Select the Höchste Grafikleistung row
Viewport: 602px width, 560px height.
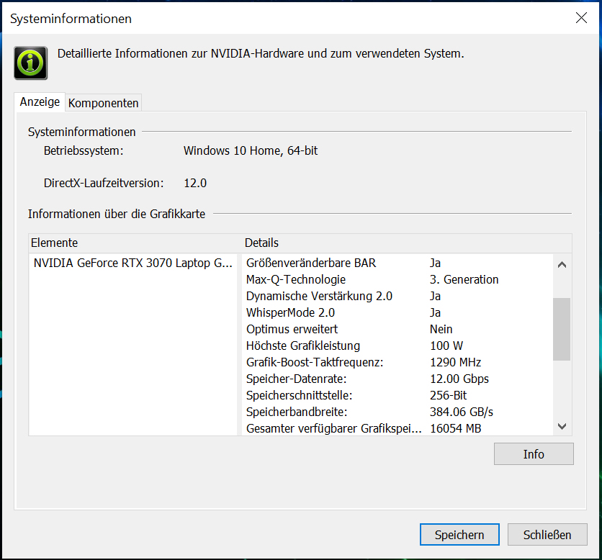[x=302, y=346]
